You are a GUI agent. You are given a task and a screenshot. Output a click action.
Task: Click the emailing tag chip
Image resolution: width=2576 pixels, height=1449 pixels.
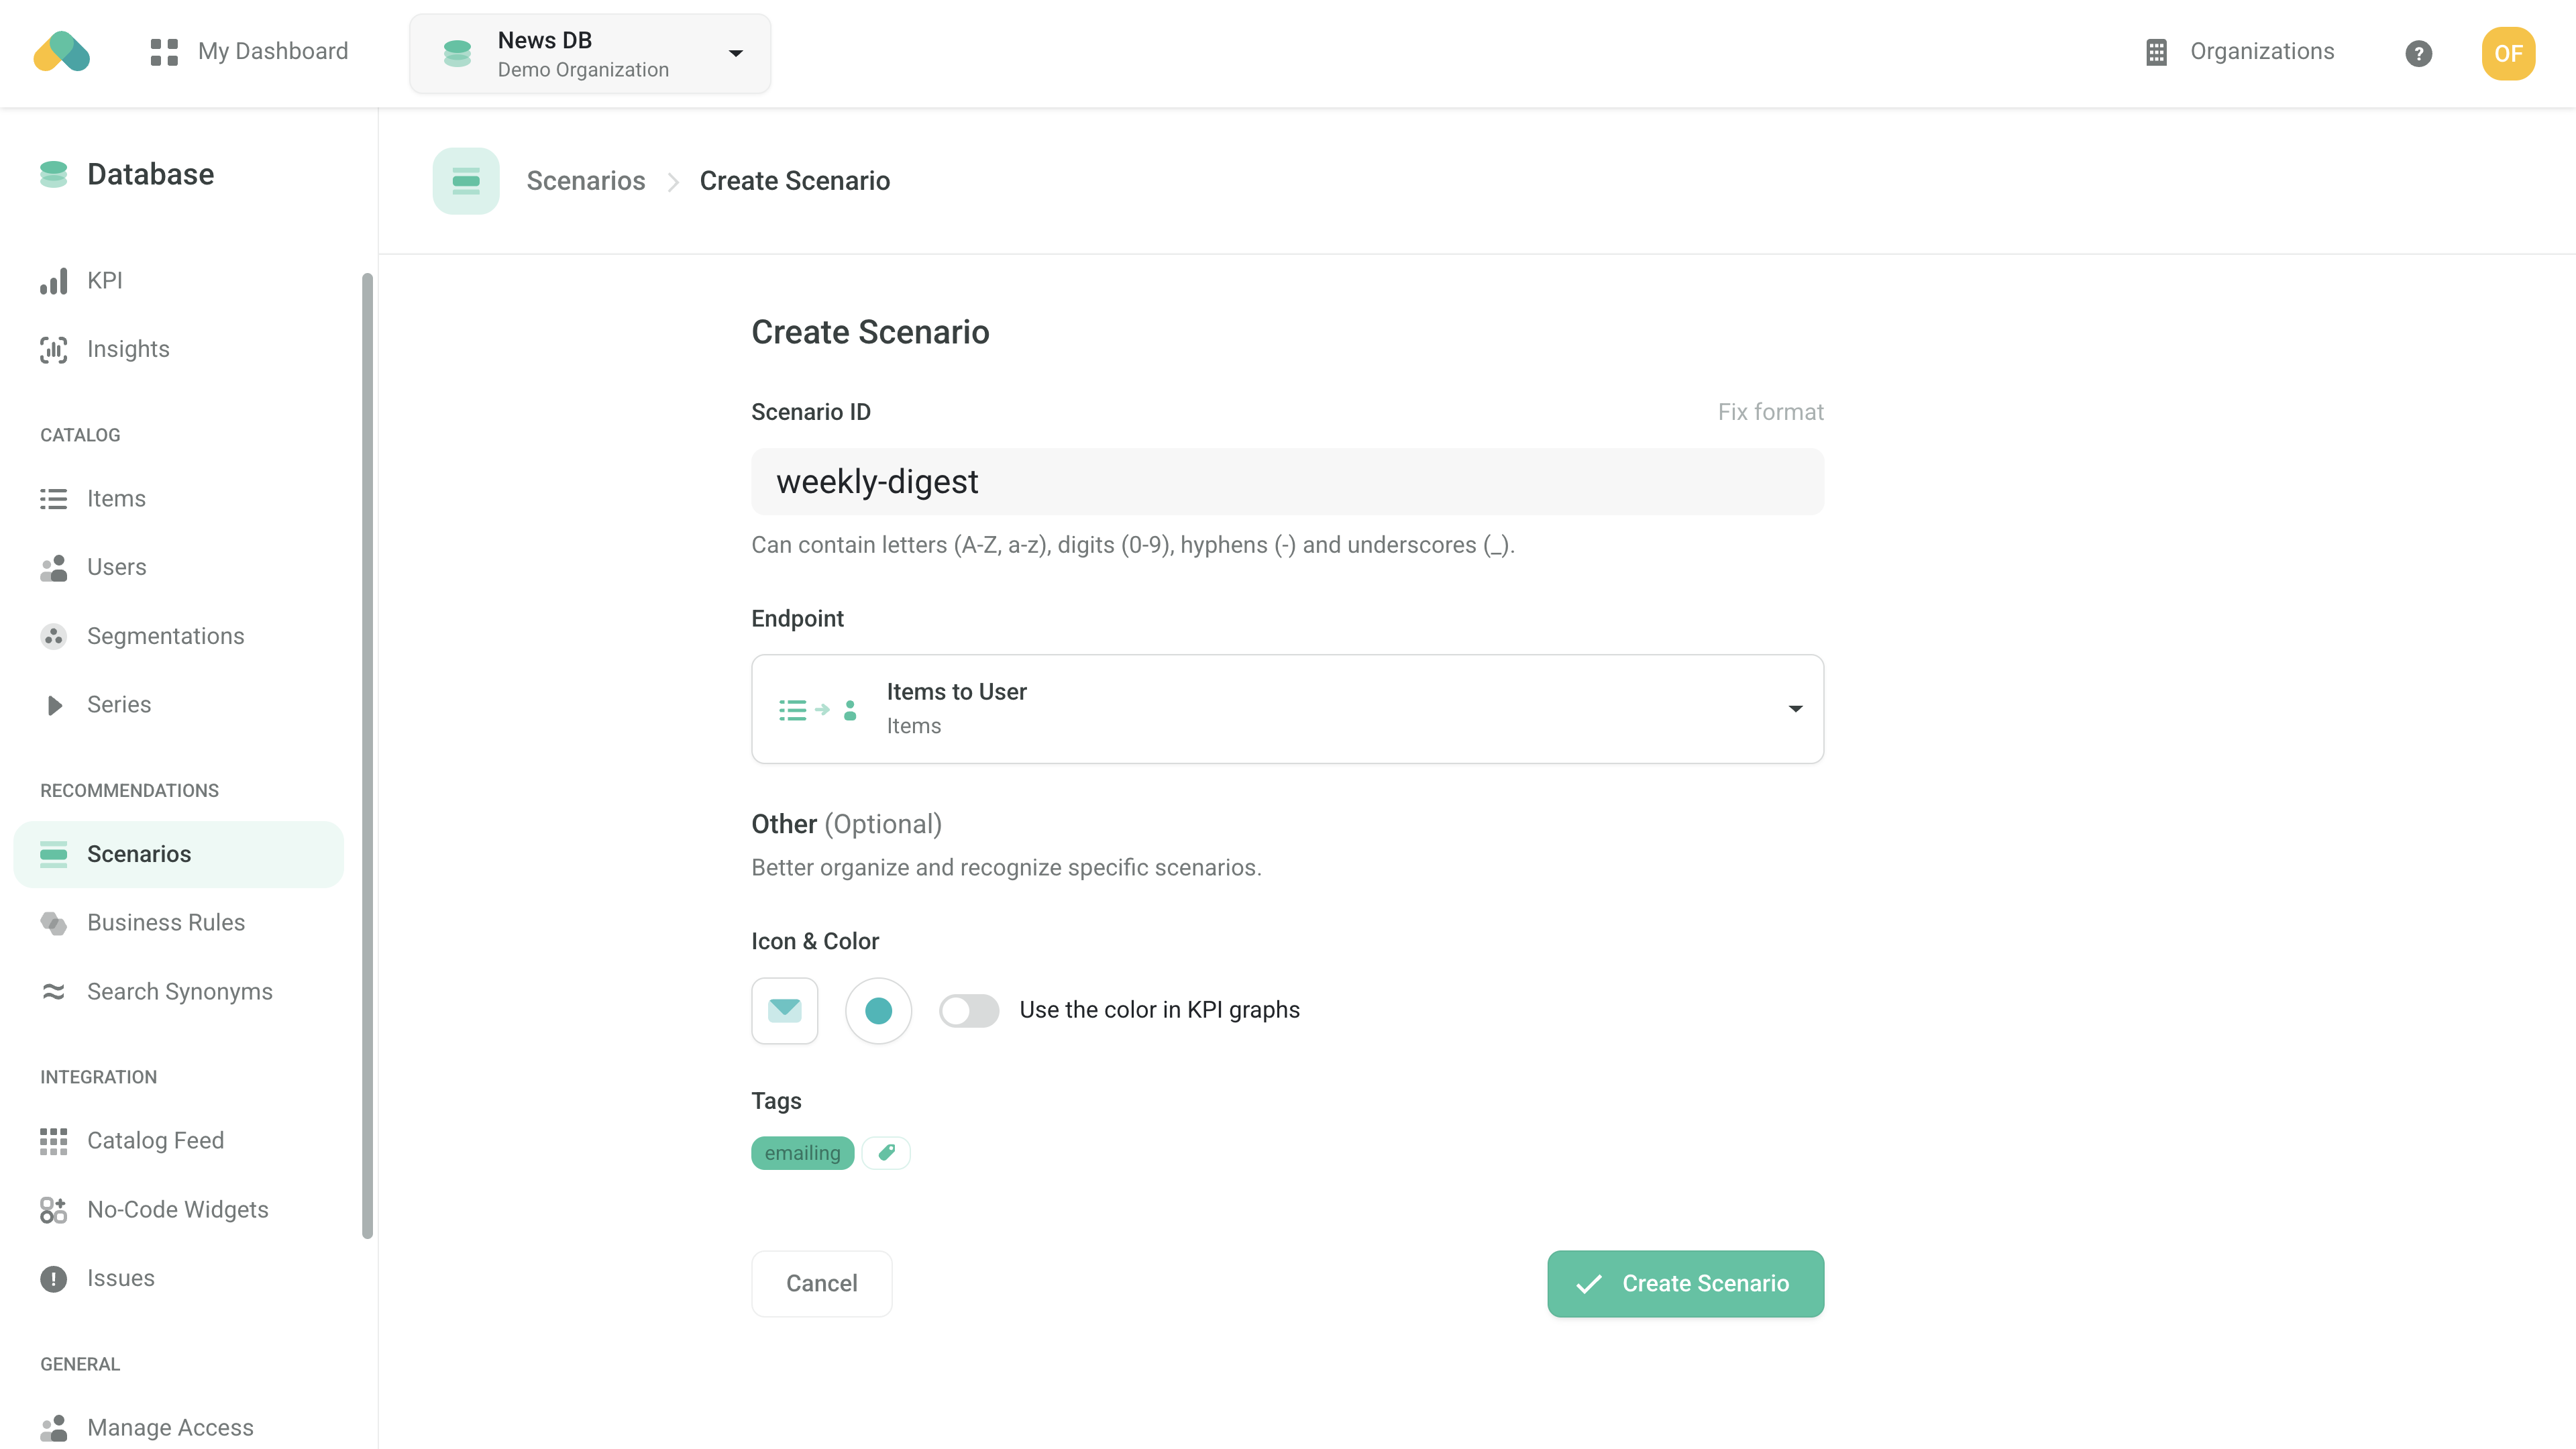803,1153
